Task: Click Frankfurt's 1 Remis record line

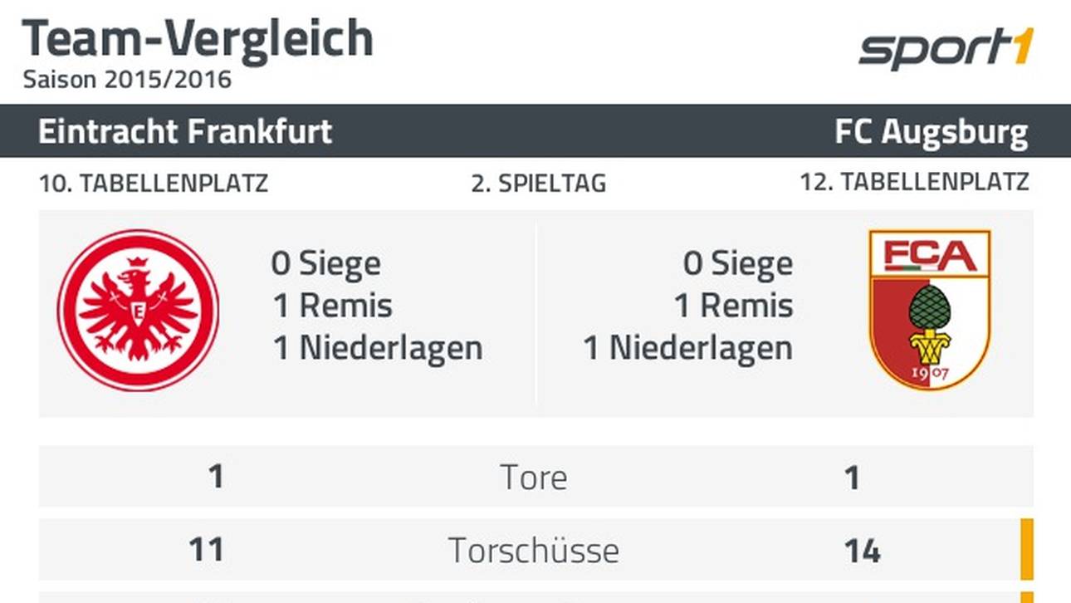Action: 332,306
